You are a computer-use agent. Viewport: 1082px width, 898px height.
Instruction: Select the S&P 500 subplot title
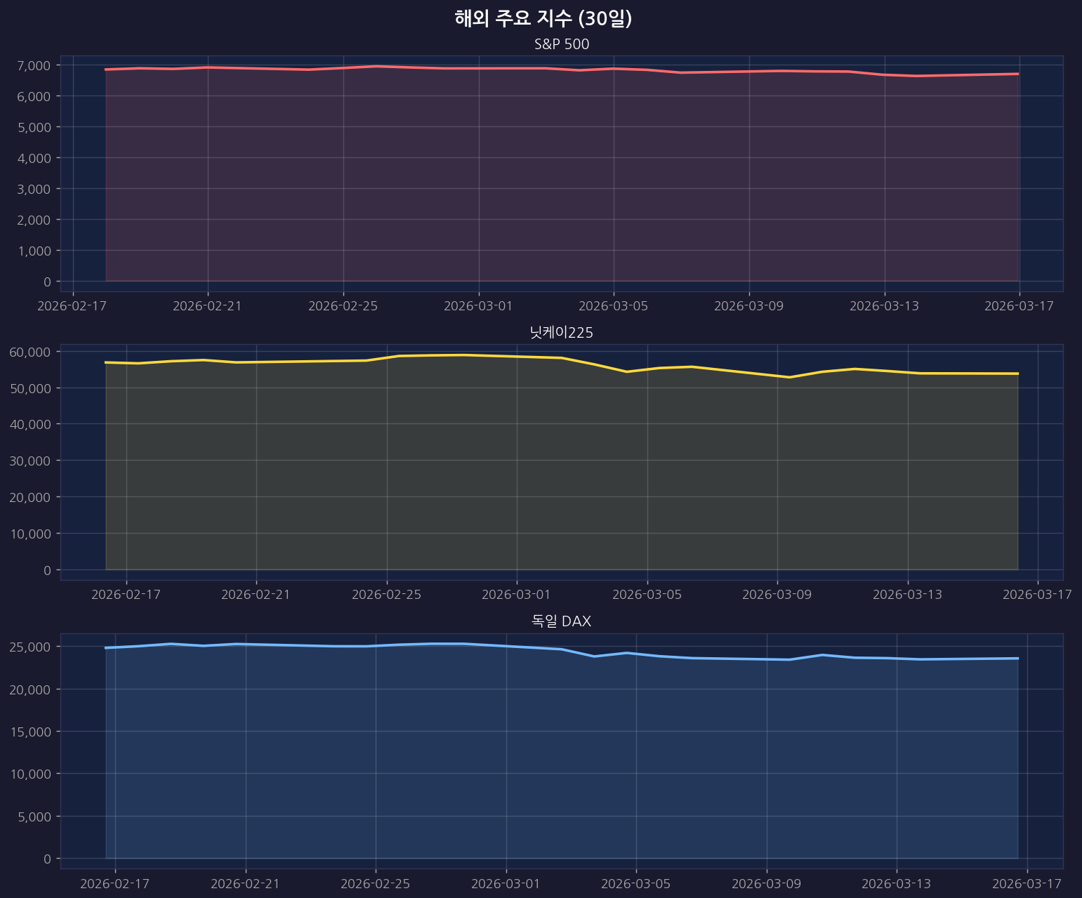tap(561, 44)
